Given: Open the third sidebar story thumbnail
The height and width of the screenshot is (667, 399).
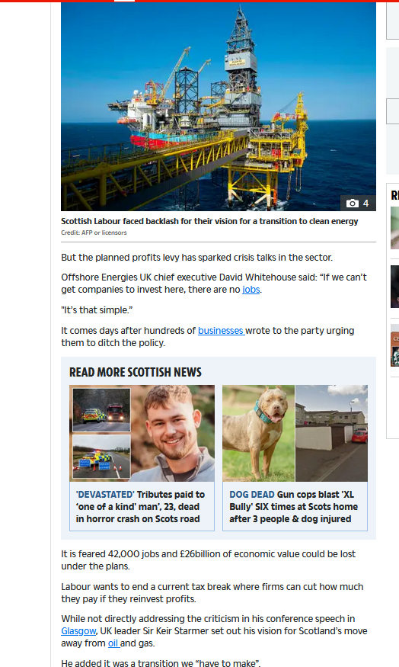Looking at the screenshot, I should (x=394, y=345).
